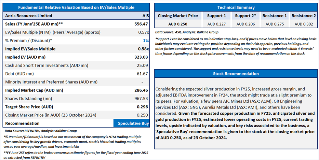Click the '**FY June'25E' footnote text
The width and height of the screenshot is (319, 160).
pyautogui.click(x=76, y=155)
